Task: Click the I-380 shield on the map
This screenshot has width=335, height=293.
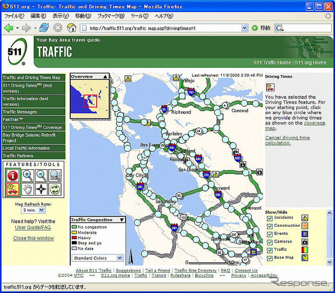Action: pos(140,186)
